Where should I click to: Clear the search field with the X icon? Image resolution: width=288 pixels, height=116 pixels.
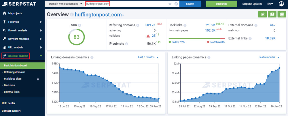[176, 4]
